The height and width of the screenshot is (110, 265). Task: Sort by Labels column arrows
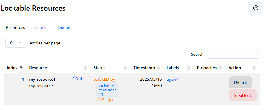click(189, 68)
